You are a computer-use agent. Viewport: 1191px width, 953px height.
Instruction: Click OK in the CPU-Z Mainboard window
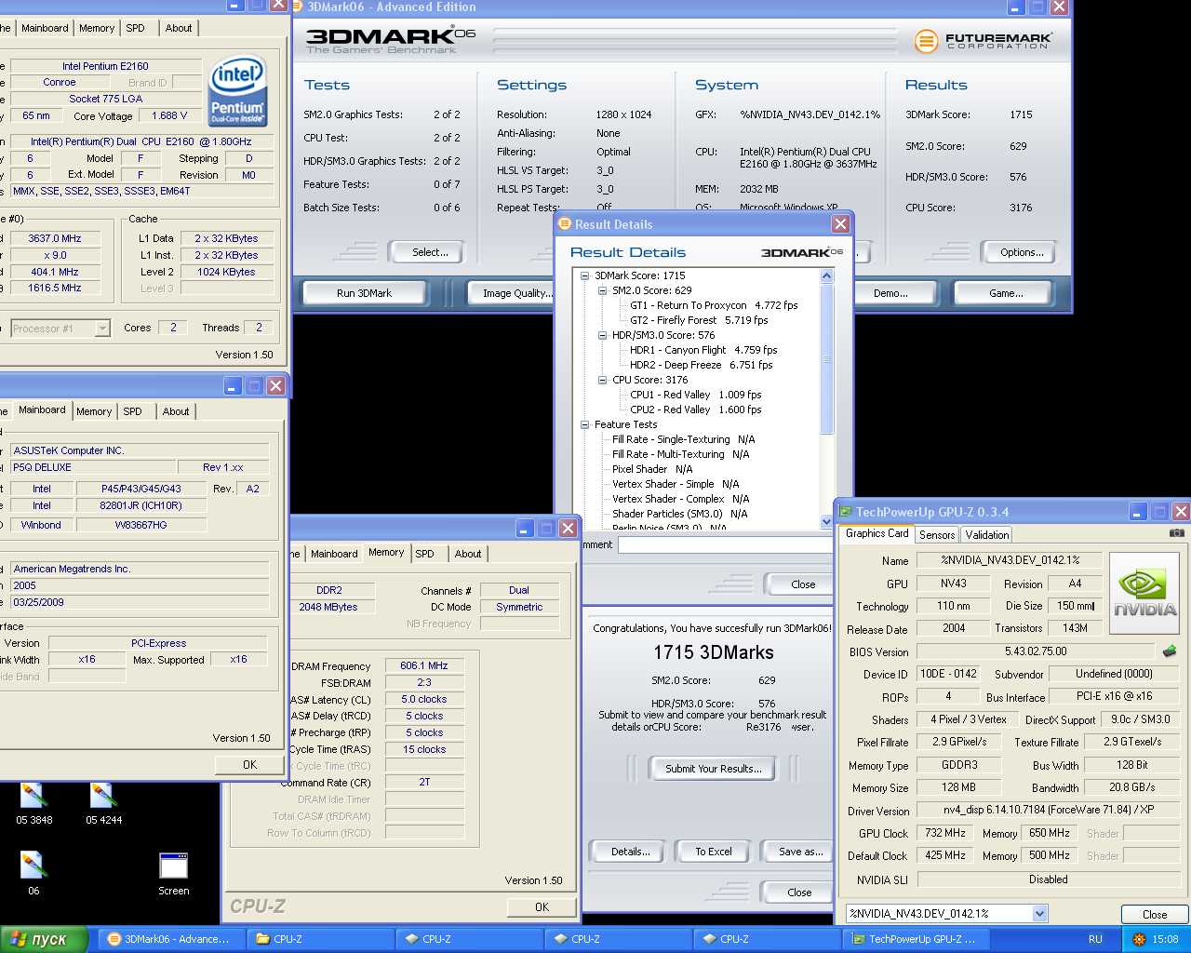click(x=249, y=764)
